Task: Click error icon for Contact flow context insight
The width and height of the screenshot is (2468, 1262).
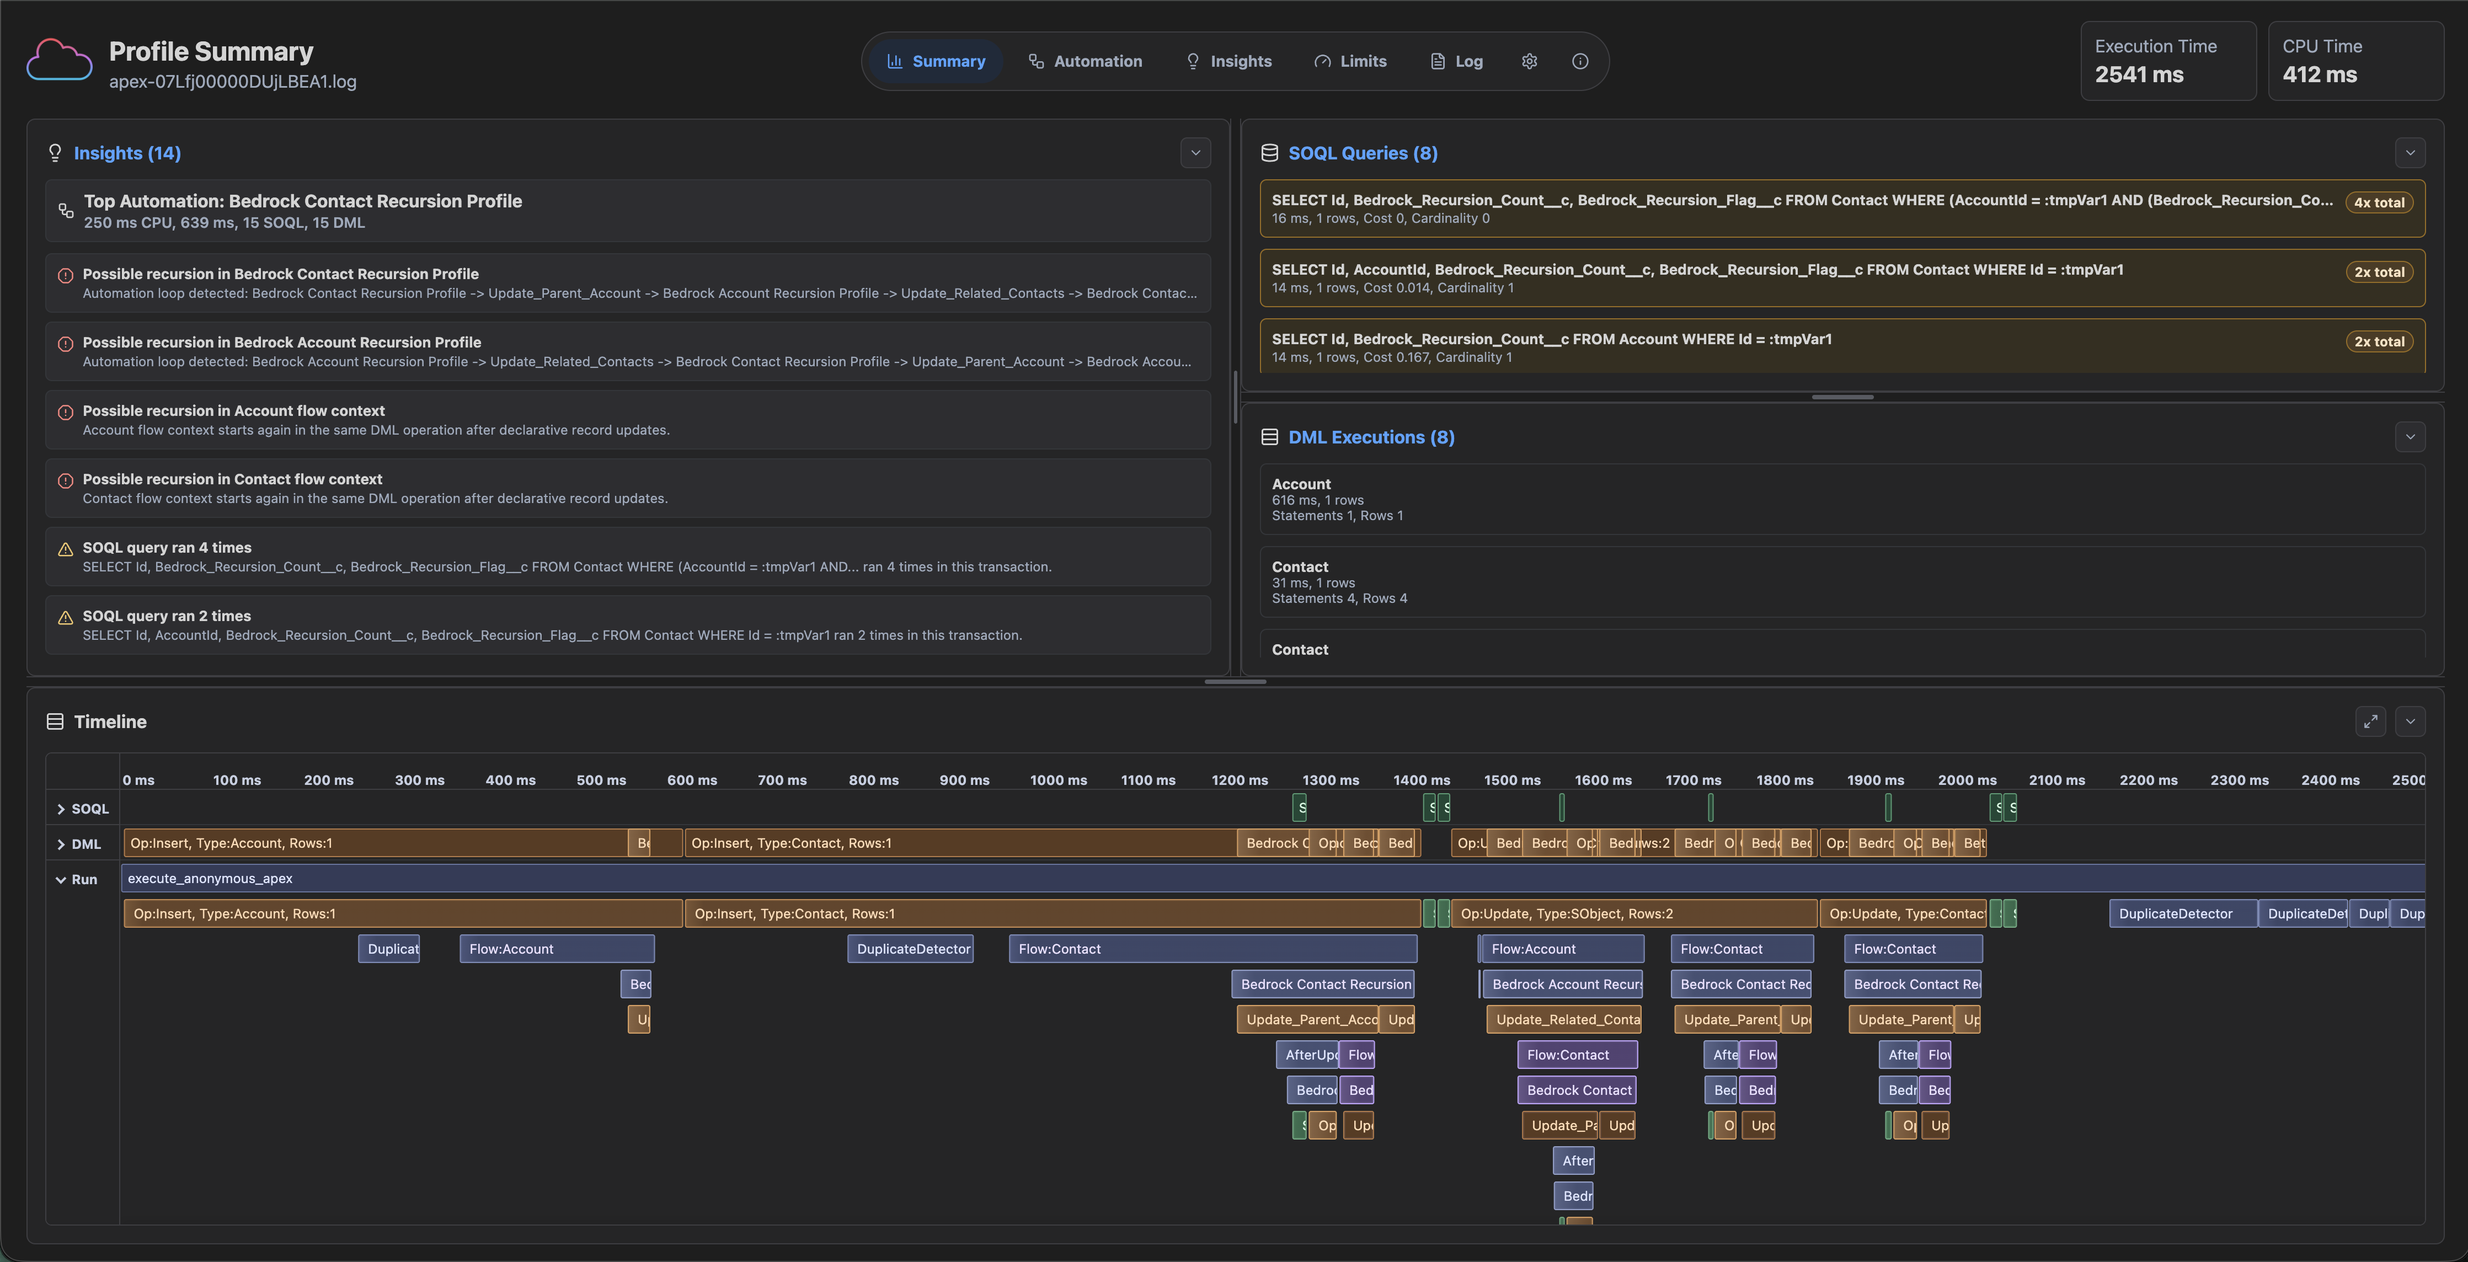Action: 65,481
